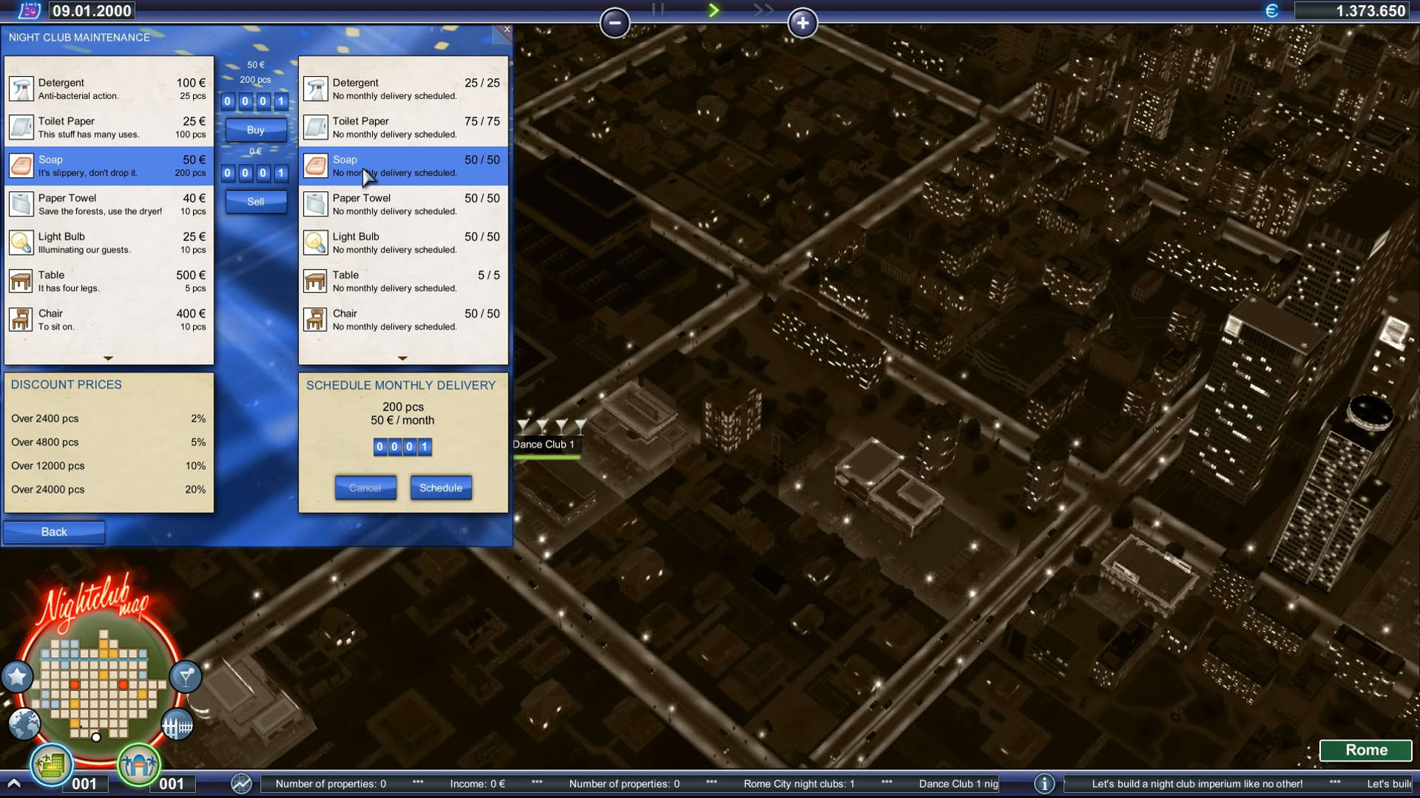Click the Rome city label

[x=1366, y=750]
